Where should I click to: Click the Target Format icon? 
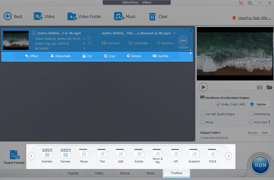[x=14, y=155]
